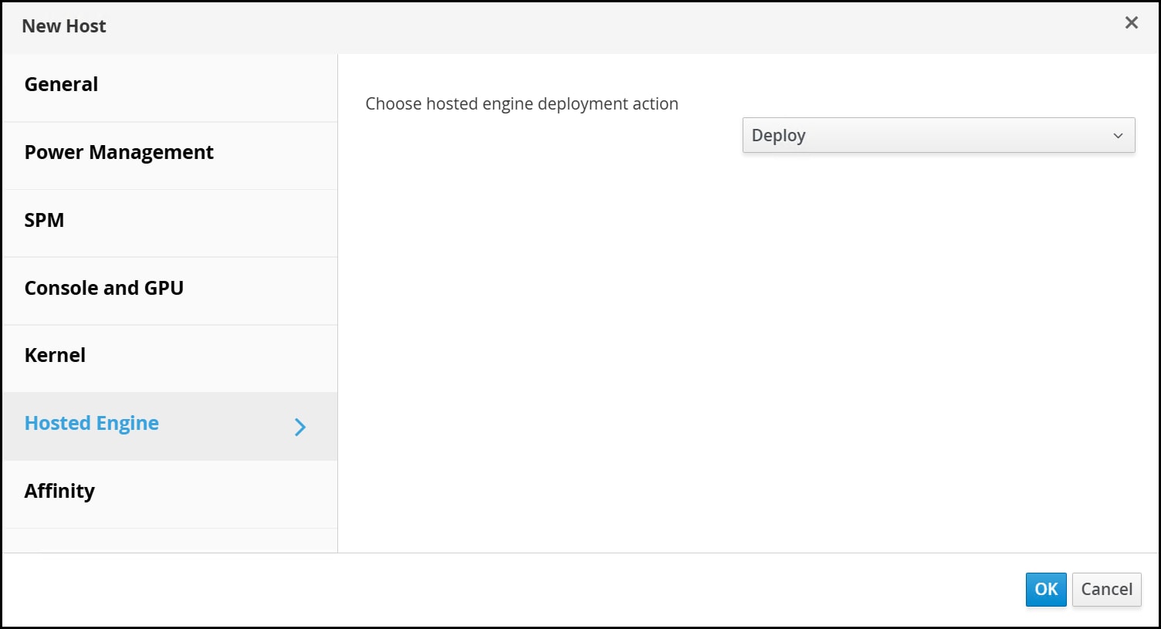The image size is (1161, 629).
Task: Close the New Host dialog
Action: coord(1131,23)
